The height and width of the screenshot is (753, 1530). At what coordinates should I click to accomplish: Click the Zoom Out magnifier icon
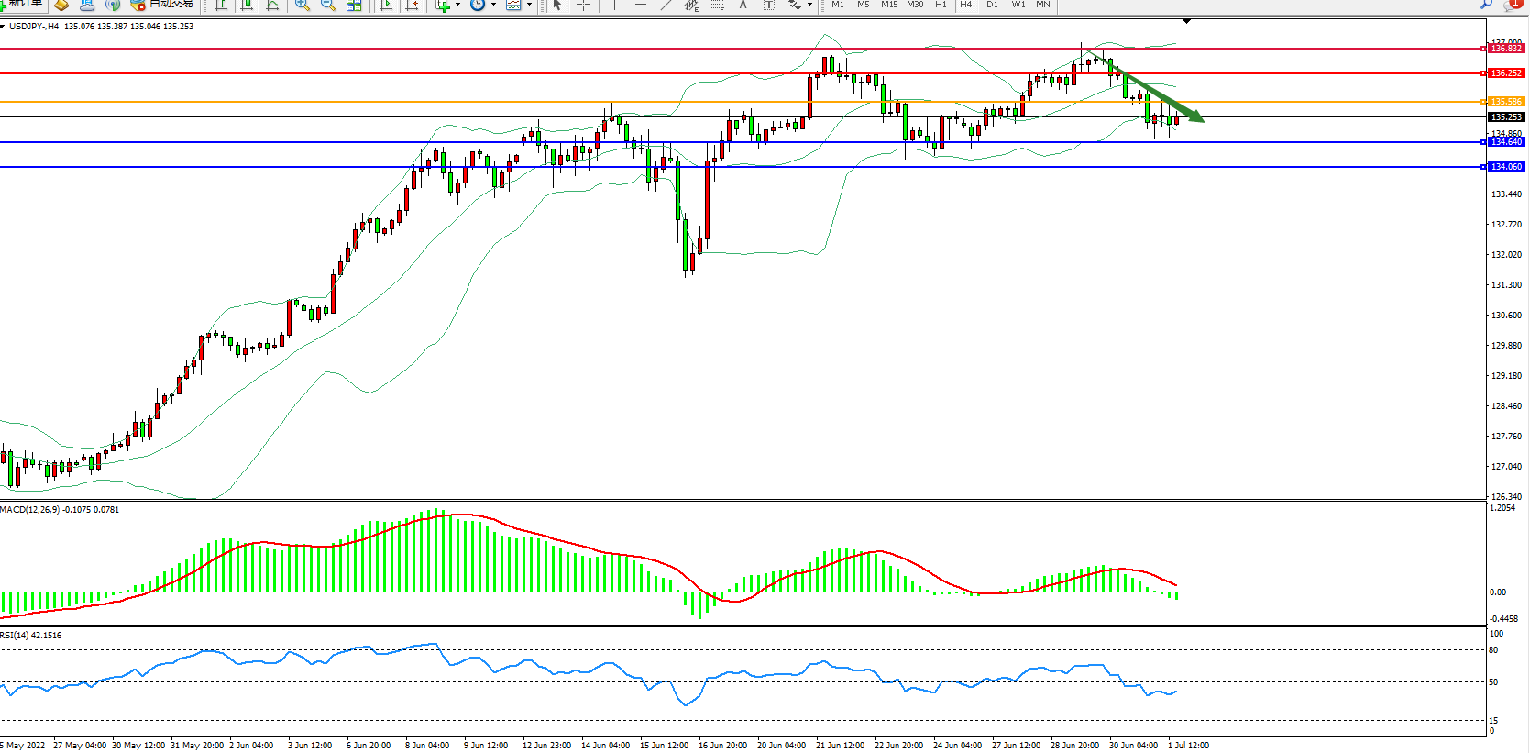point(327,5)
